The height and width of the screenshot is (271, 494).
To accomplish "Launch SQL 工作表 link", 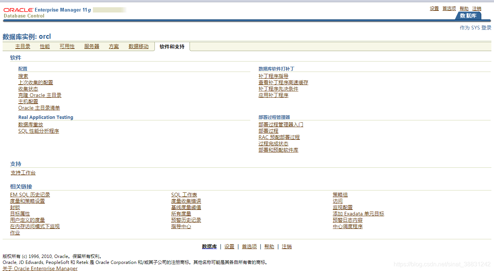I will point(184,195).
